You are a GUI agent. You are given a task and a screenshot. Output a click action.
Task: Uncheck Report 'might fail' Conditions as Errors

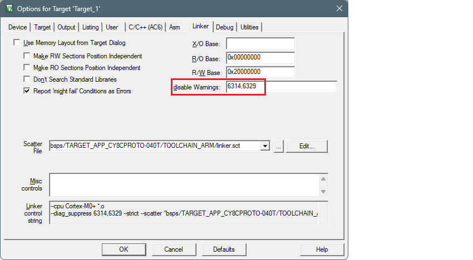pyautogui.click(x=27, y=91)
